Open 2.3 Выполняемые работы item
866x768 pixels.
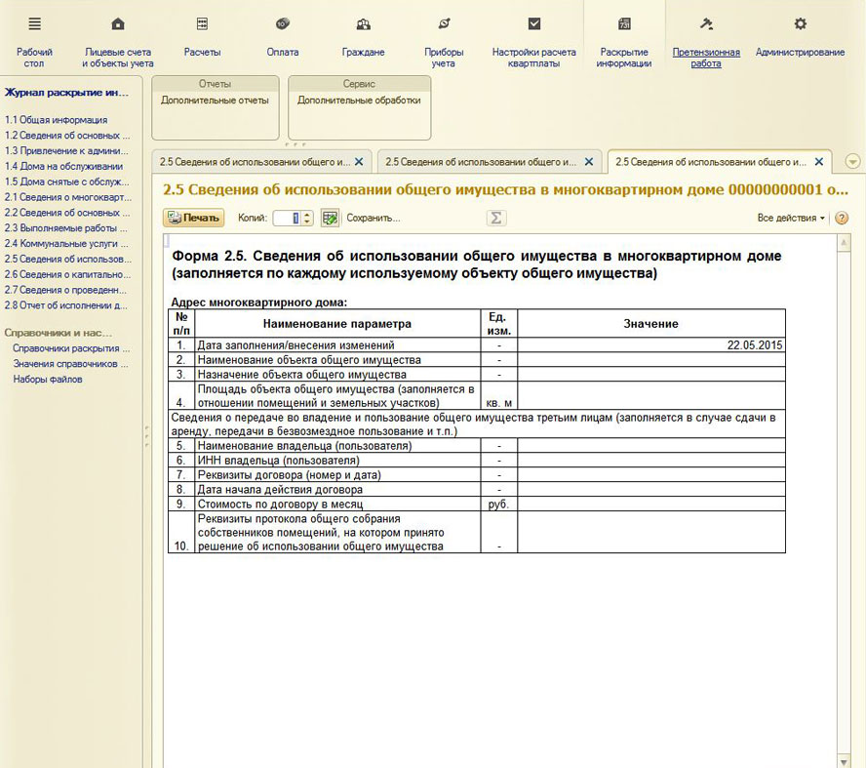[x=66, y=228]
